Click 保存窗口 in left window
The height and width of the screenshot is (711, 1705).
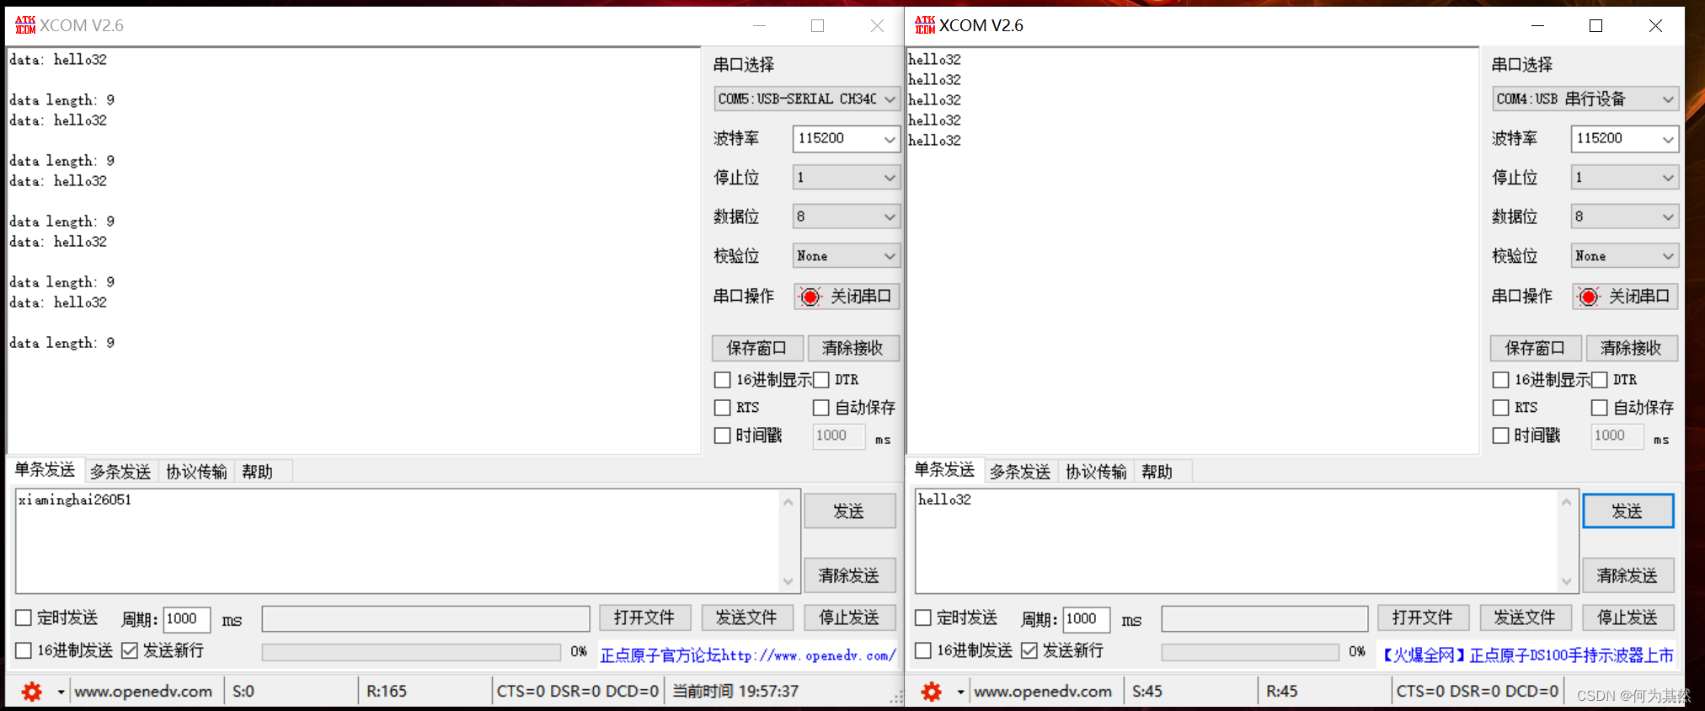[x=756, y=348]
